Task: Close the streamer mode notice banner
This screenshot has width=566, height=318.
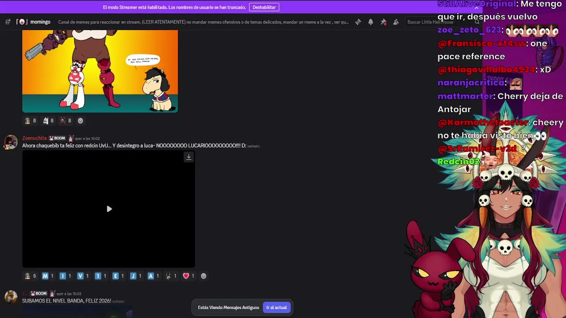Action: tap(476, 8)
